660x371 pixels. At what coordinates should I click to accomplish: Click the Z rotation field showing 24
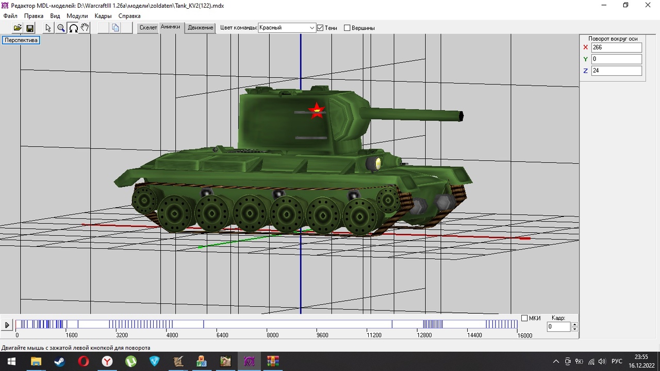pyautogui.click(x=616, y=71)
